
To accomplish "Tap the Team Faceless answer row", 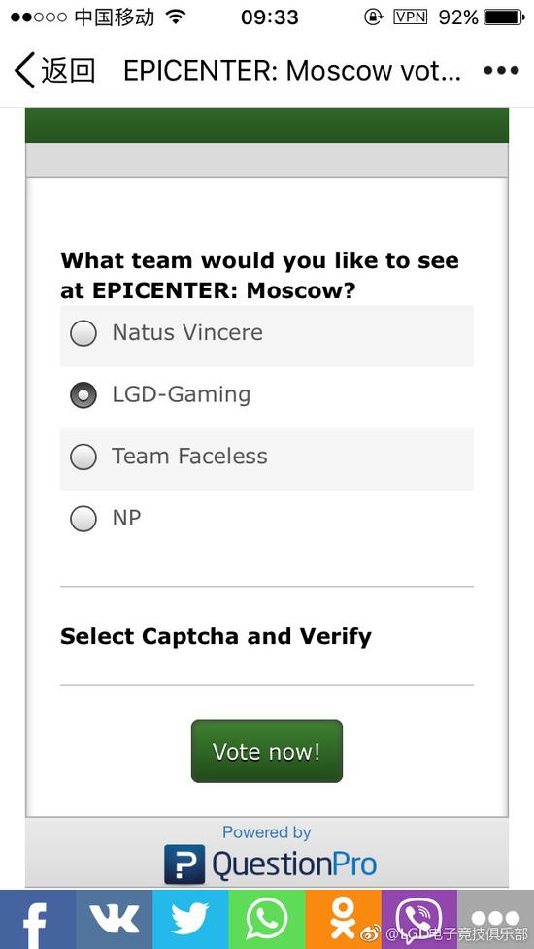I will tap(267, 458).
